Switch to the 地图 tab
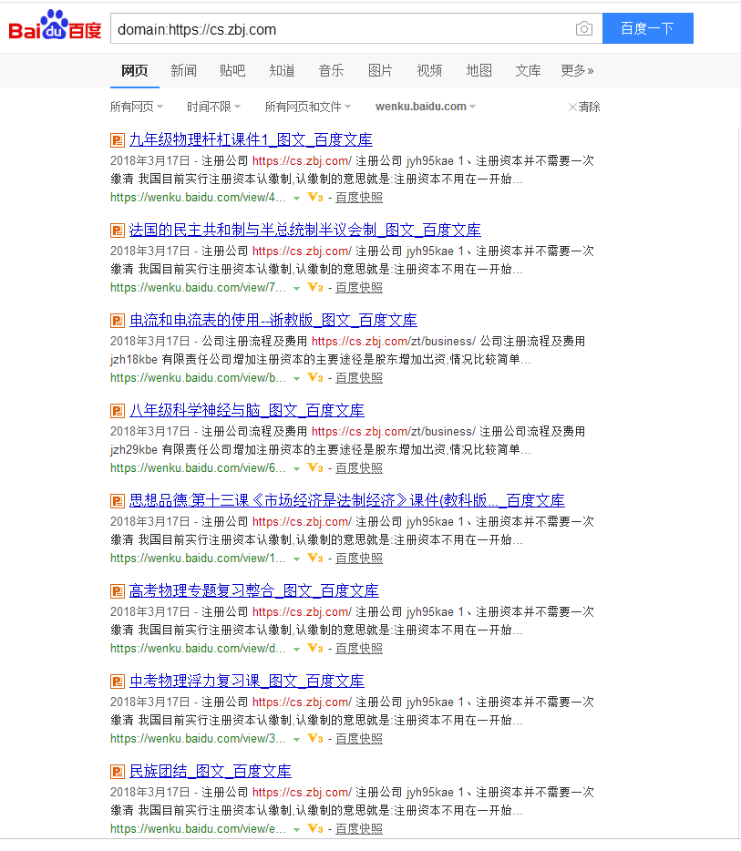The width and height of the screenshot is (741, 851). pos(479,70)
